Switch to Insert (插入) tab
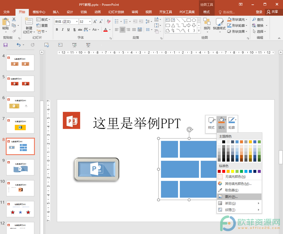This screenshot has width=283, height=234. click(x=56, y=12)
